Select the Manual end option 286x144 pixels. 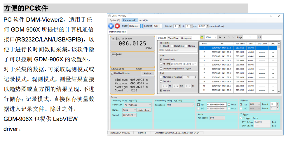point(161,91)
